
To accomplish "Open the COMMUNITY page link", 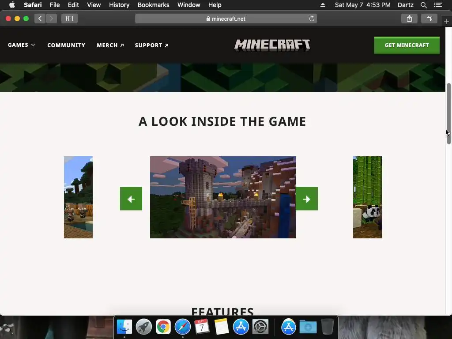I will click(x=66, y=45).
